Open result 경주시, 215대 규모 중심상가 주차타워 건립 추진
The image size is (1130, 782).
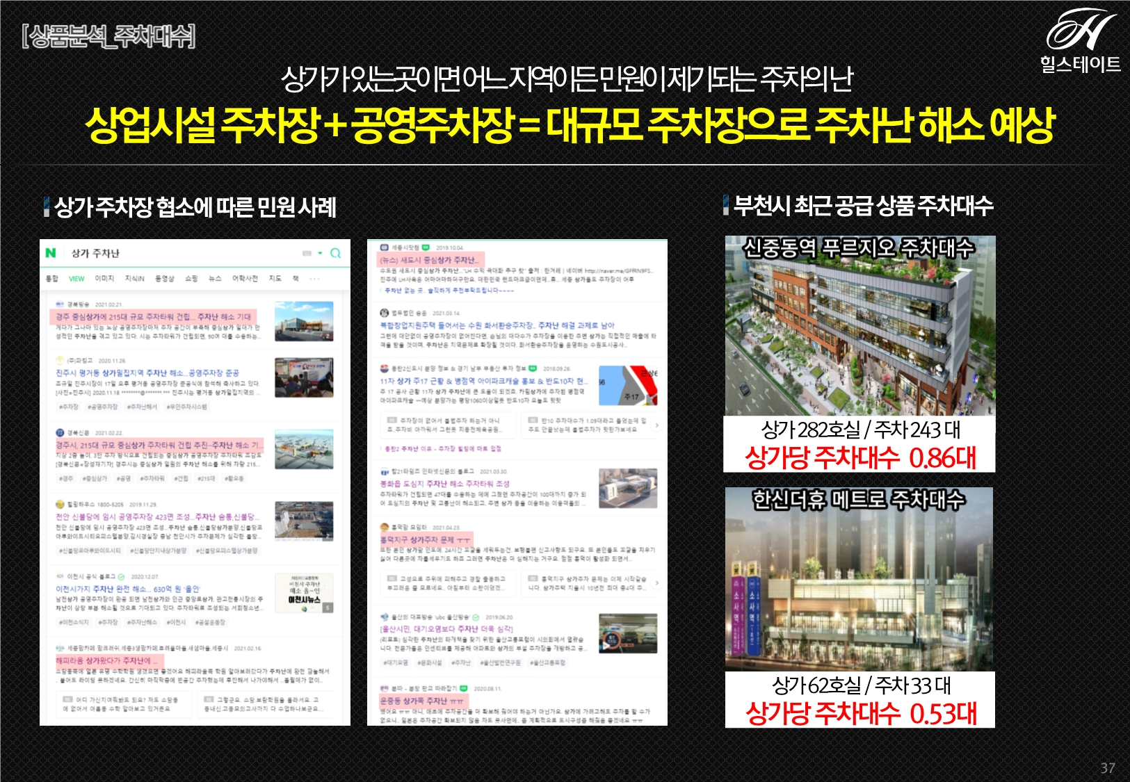(x=159, y=445)
